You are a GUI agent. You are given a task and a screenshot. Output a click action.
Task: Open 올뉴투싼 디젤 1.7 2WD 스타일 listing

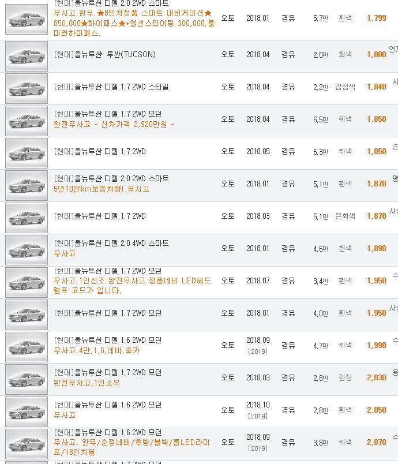pos(111,87)
